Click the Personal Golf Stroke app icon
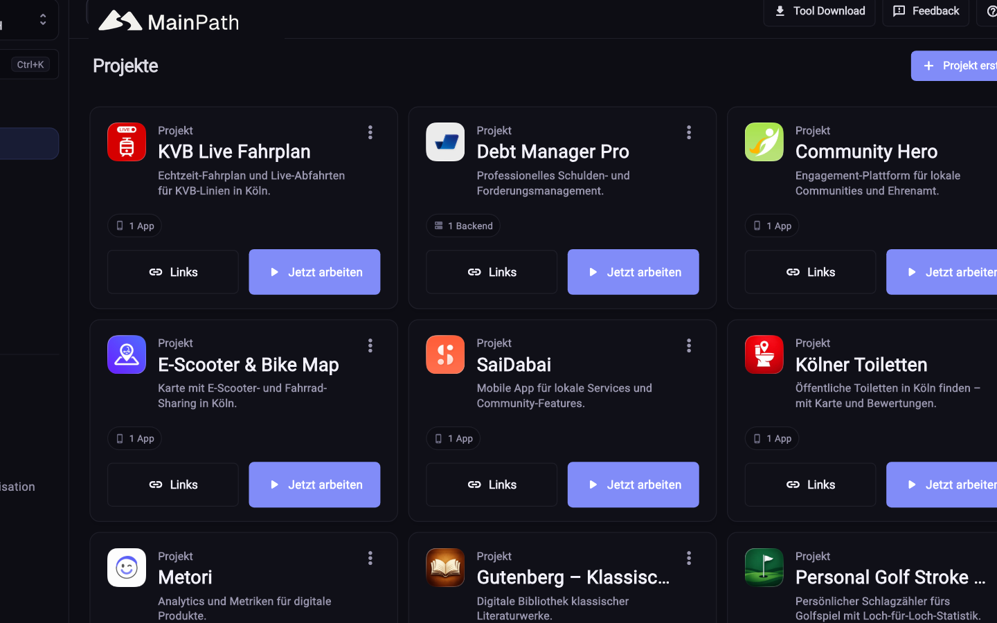The image size is (997, 623). tap(764, 568)
